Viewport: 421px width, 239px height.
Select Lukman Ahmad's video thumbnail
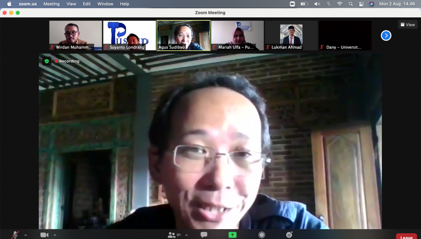pyautogui.click(x=291, y=35)
